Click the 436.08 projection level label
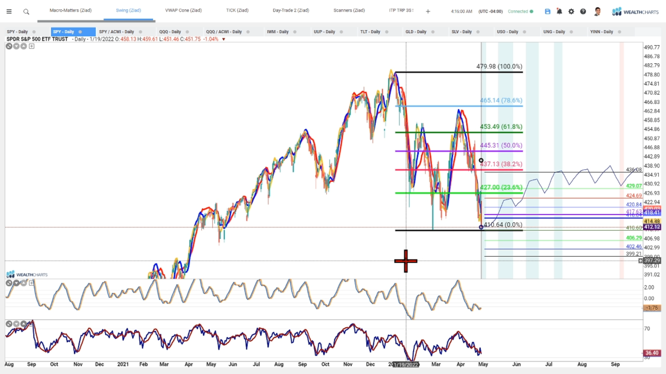666x374 pixels. tap(634, 169)
